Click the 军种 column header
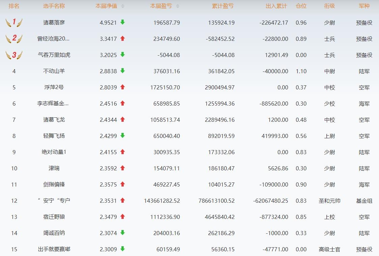 (x=364, y=6)
